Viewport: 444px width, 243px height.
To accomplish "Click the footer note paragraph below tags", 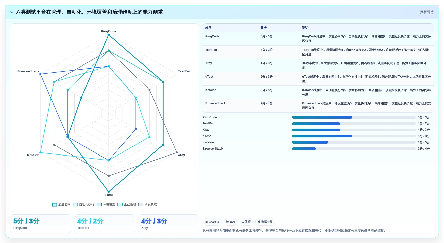I will pos(295,231).
